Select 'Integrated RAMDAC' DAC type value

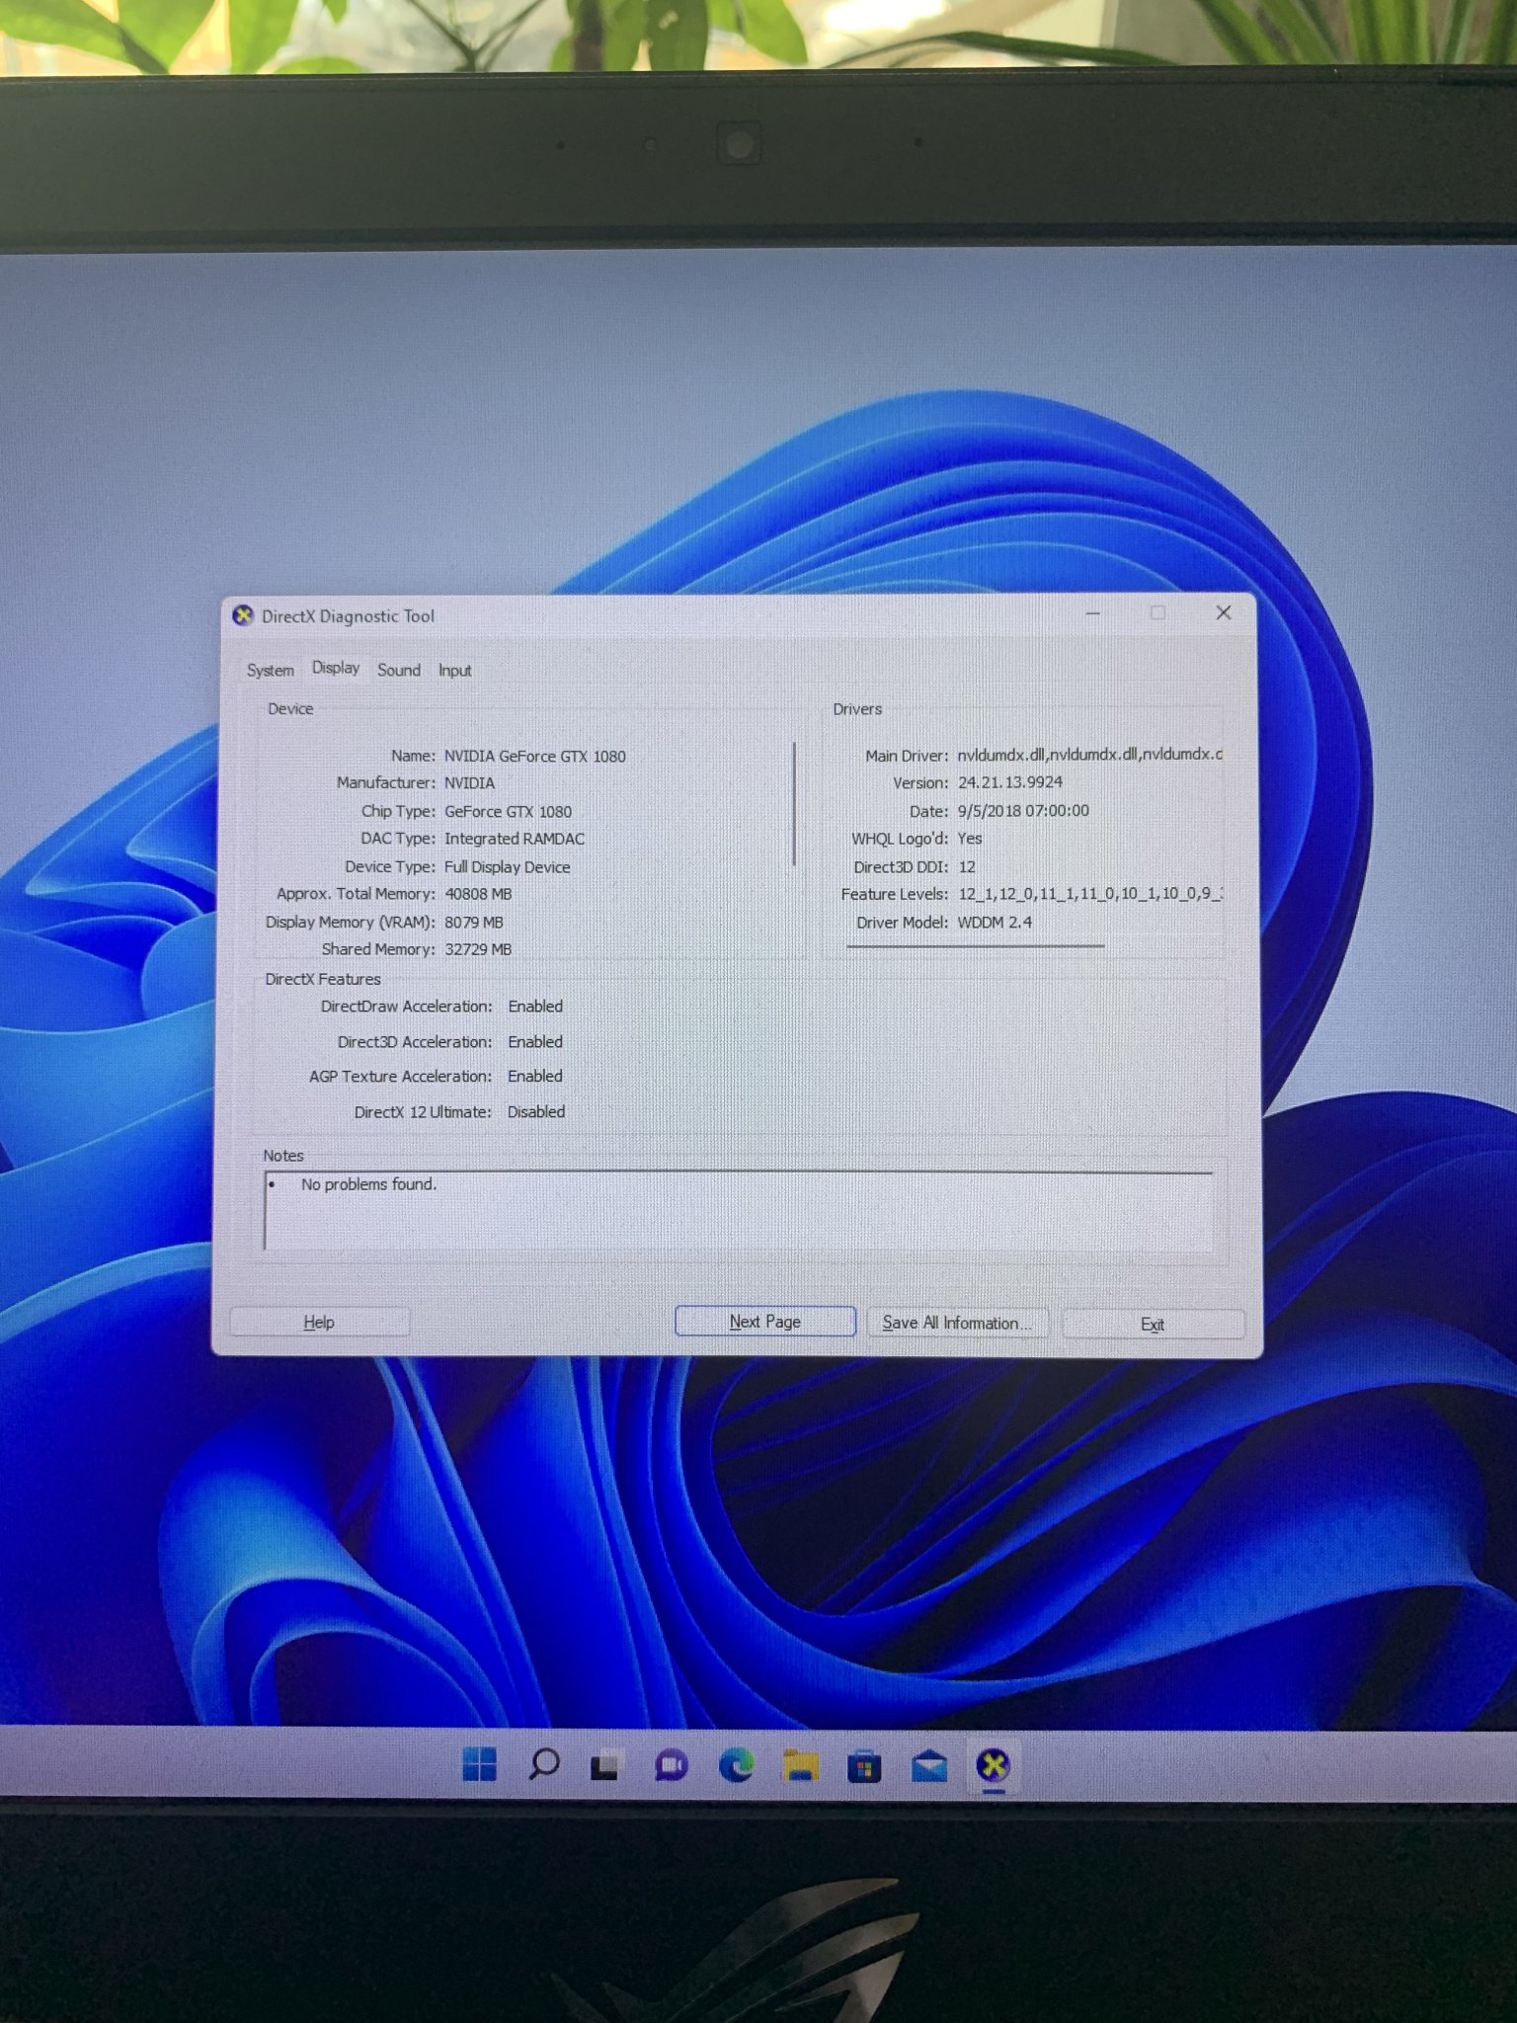pos(514,840)
